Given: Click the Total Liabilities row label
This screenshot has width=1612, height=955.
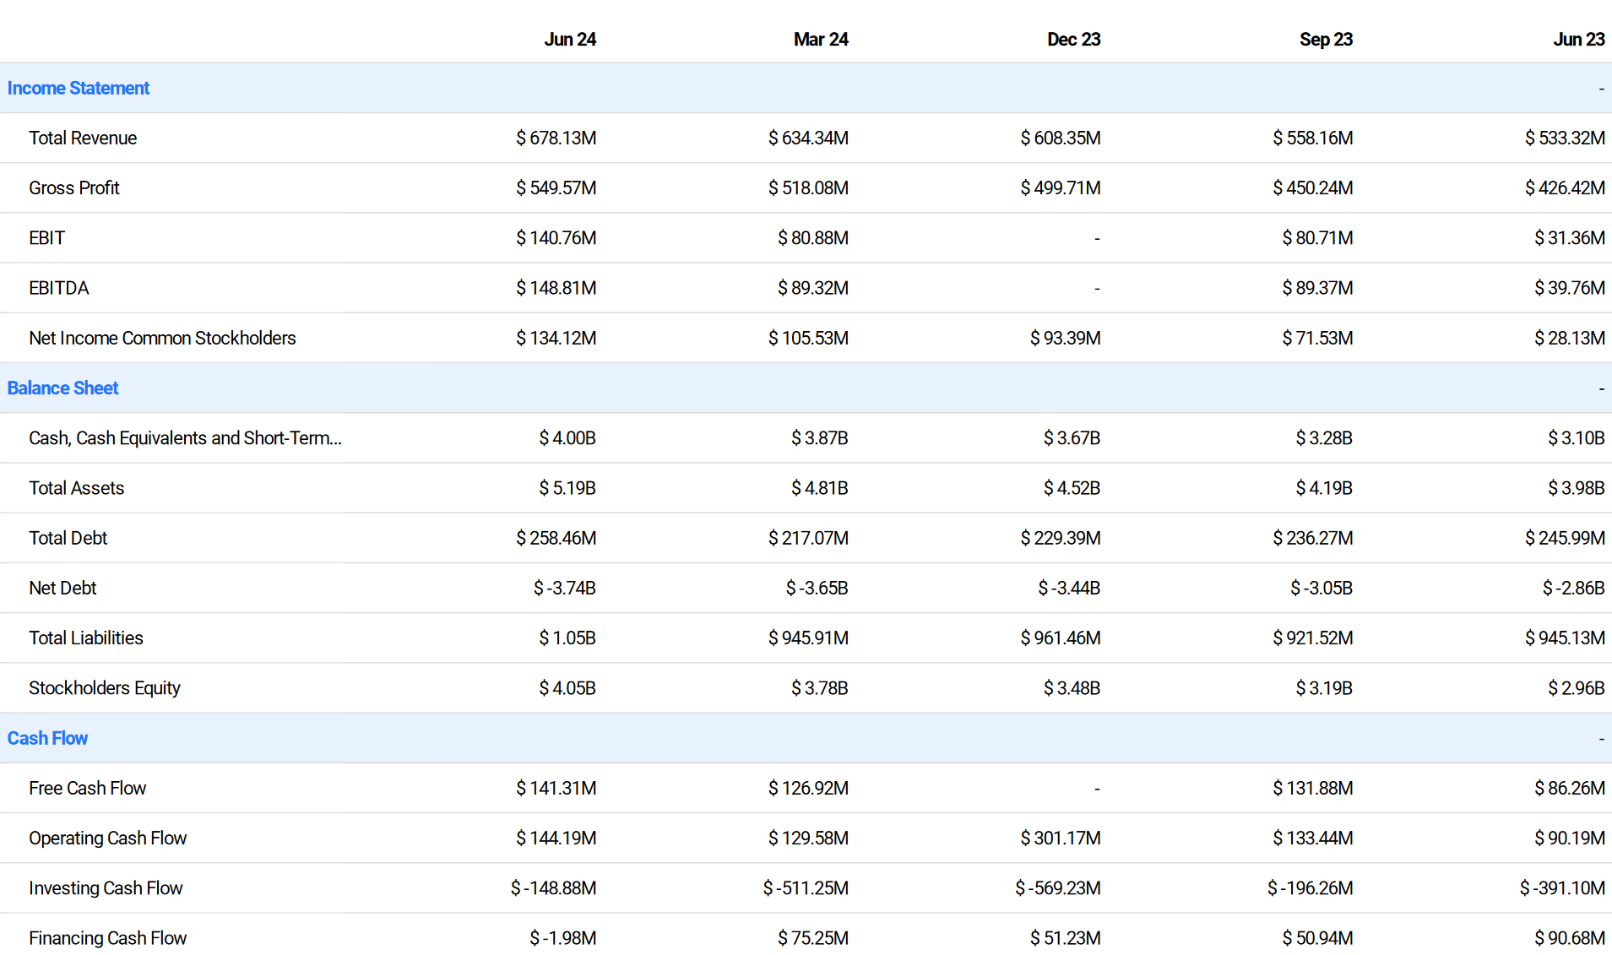Looking at the screenshot, I should click(86, 638).
